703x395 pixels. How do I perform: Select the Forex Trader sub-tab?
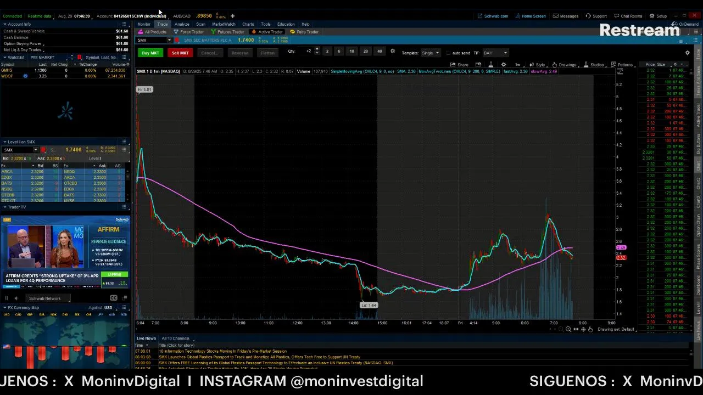point(188,32)
